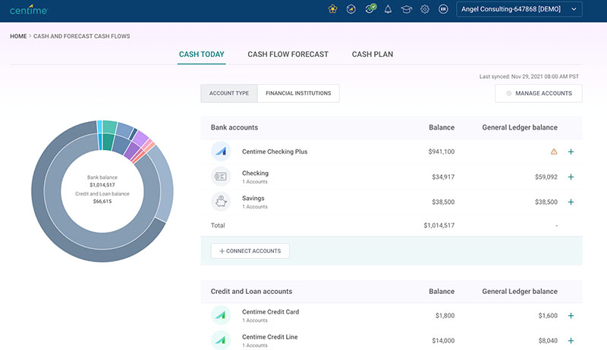Screen dimensions: 607x350
Task: Expand the Centime Credit Line row
Action: tap(571, 341)
